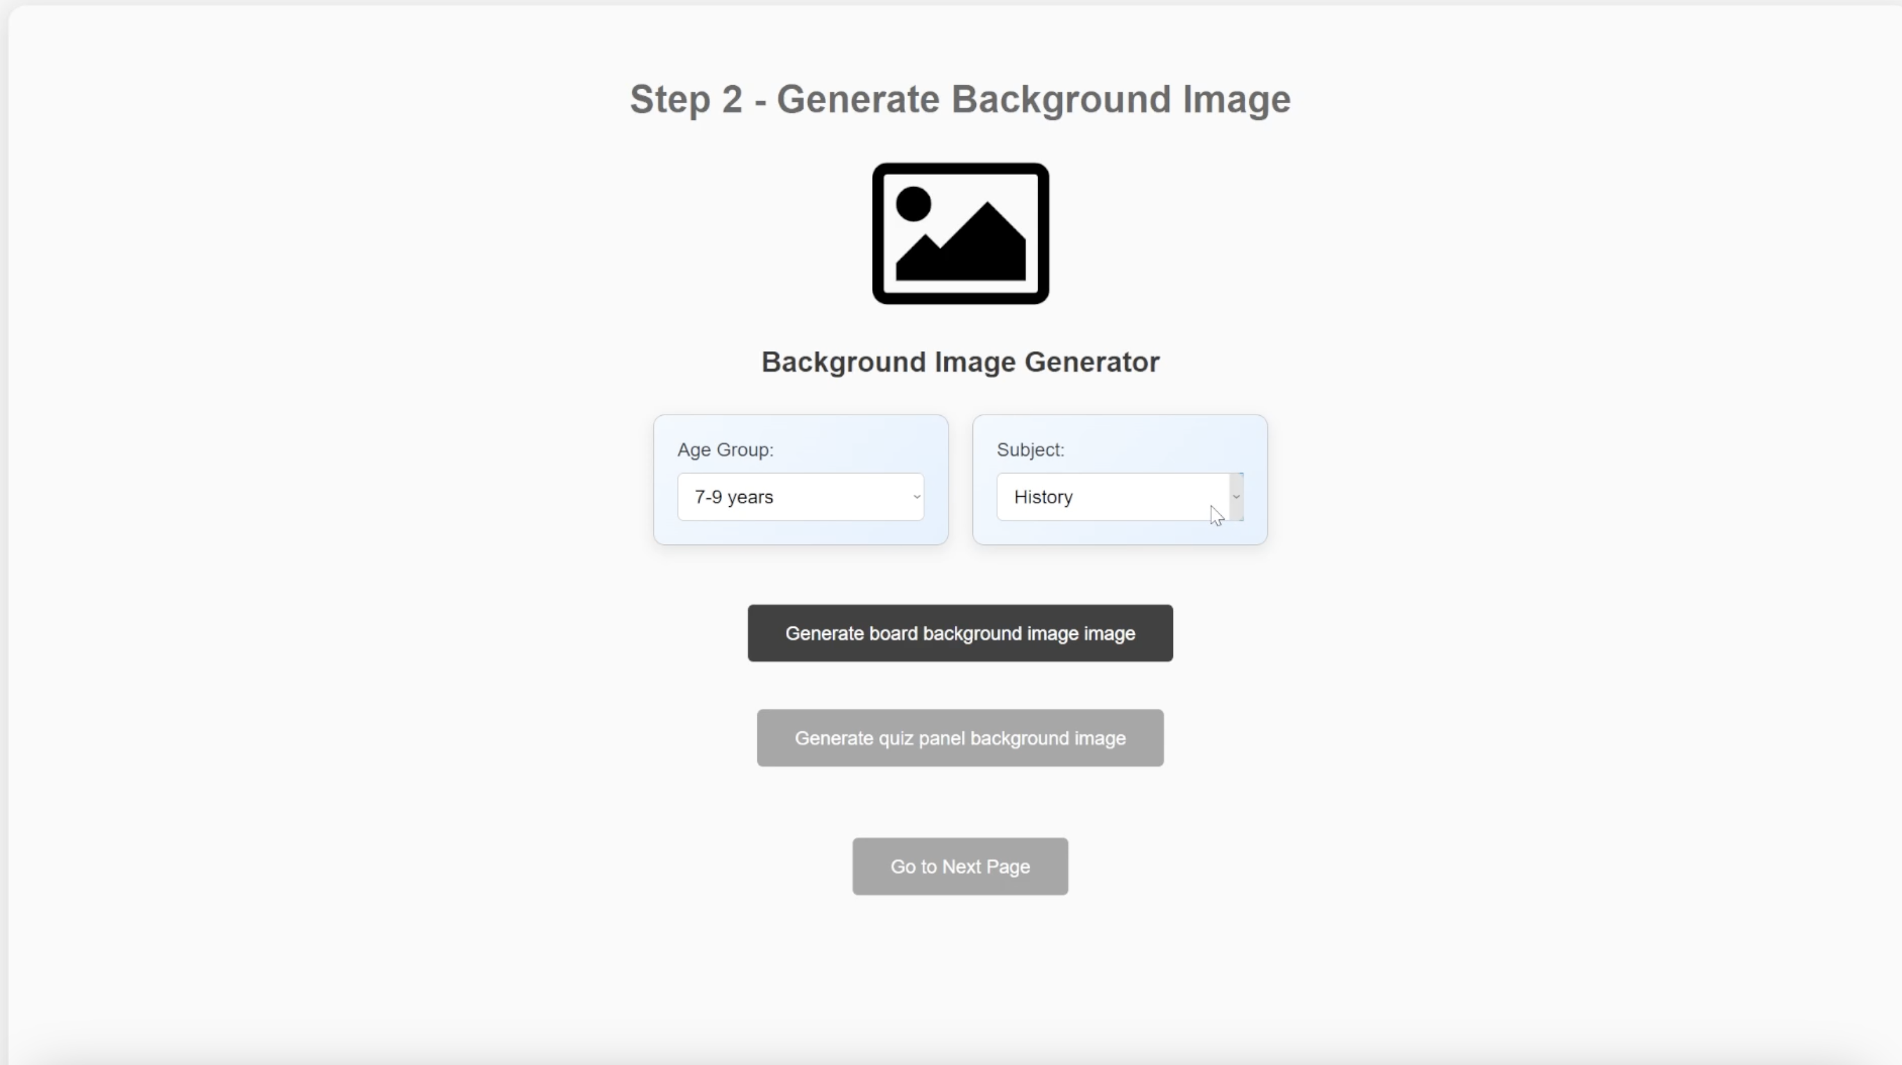Open the Age Group dropdown
The width and height of the screenshot is (1902, 1065).
[800, 497]
